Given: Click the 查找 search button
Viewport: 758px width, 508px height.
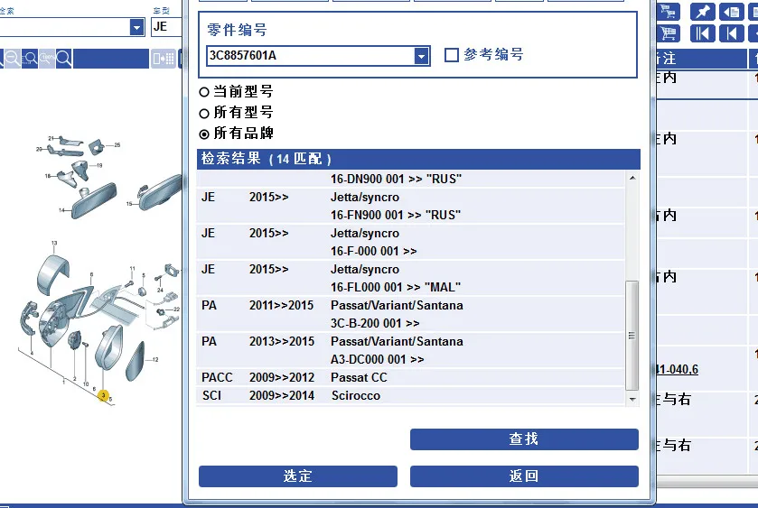Looking at the screenshot, I should click(x=524, y=439).
